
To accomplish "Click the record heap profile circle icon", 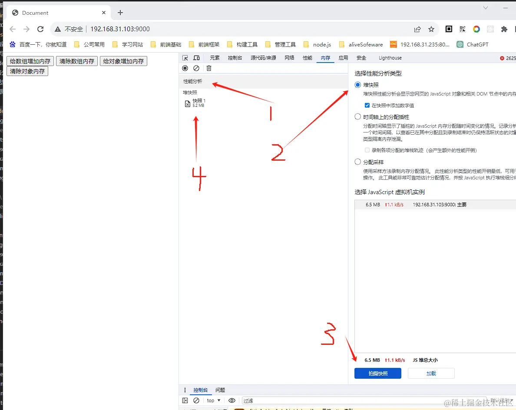I will coord(185,68).
